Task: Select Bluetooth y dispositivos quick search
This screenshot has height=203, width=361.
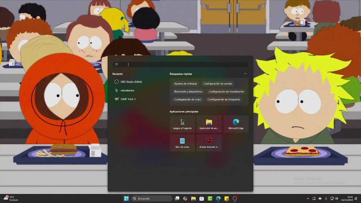Action: pyautogui.click(x=188, y=92)
